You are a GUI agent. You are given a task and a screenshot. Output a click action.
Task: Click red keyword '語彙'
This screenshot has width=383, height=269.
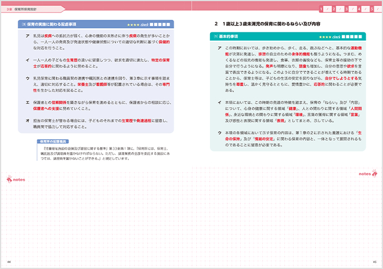tap(302, 66)
